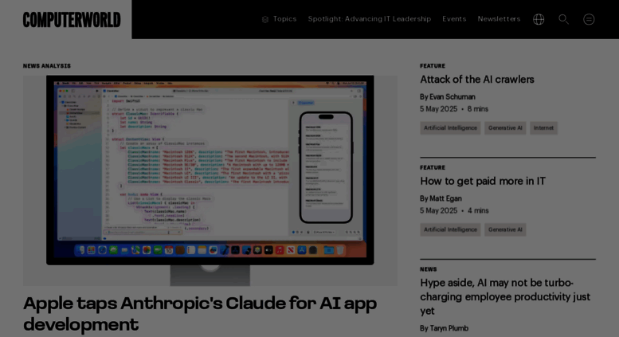The height and width of the screenshot is (337, 619).
Task: Click the NEWS label above Hype aside article
Action: coord(429,269)
